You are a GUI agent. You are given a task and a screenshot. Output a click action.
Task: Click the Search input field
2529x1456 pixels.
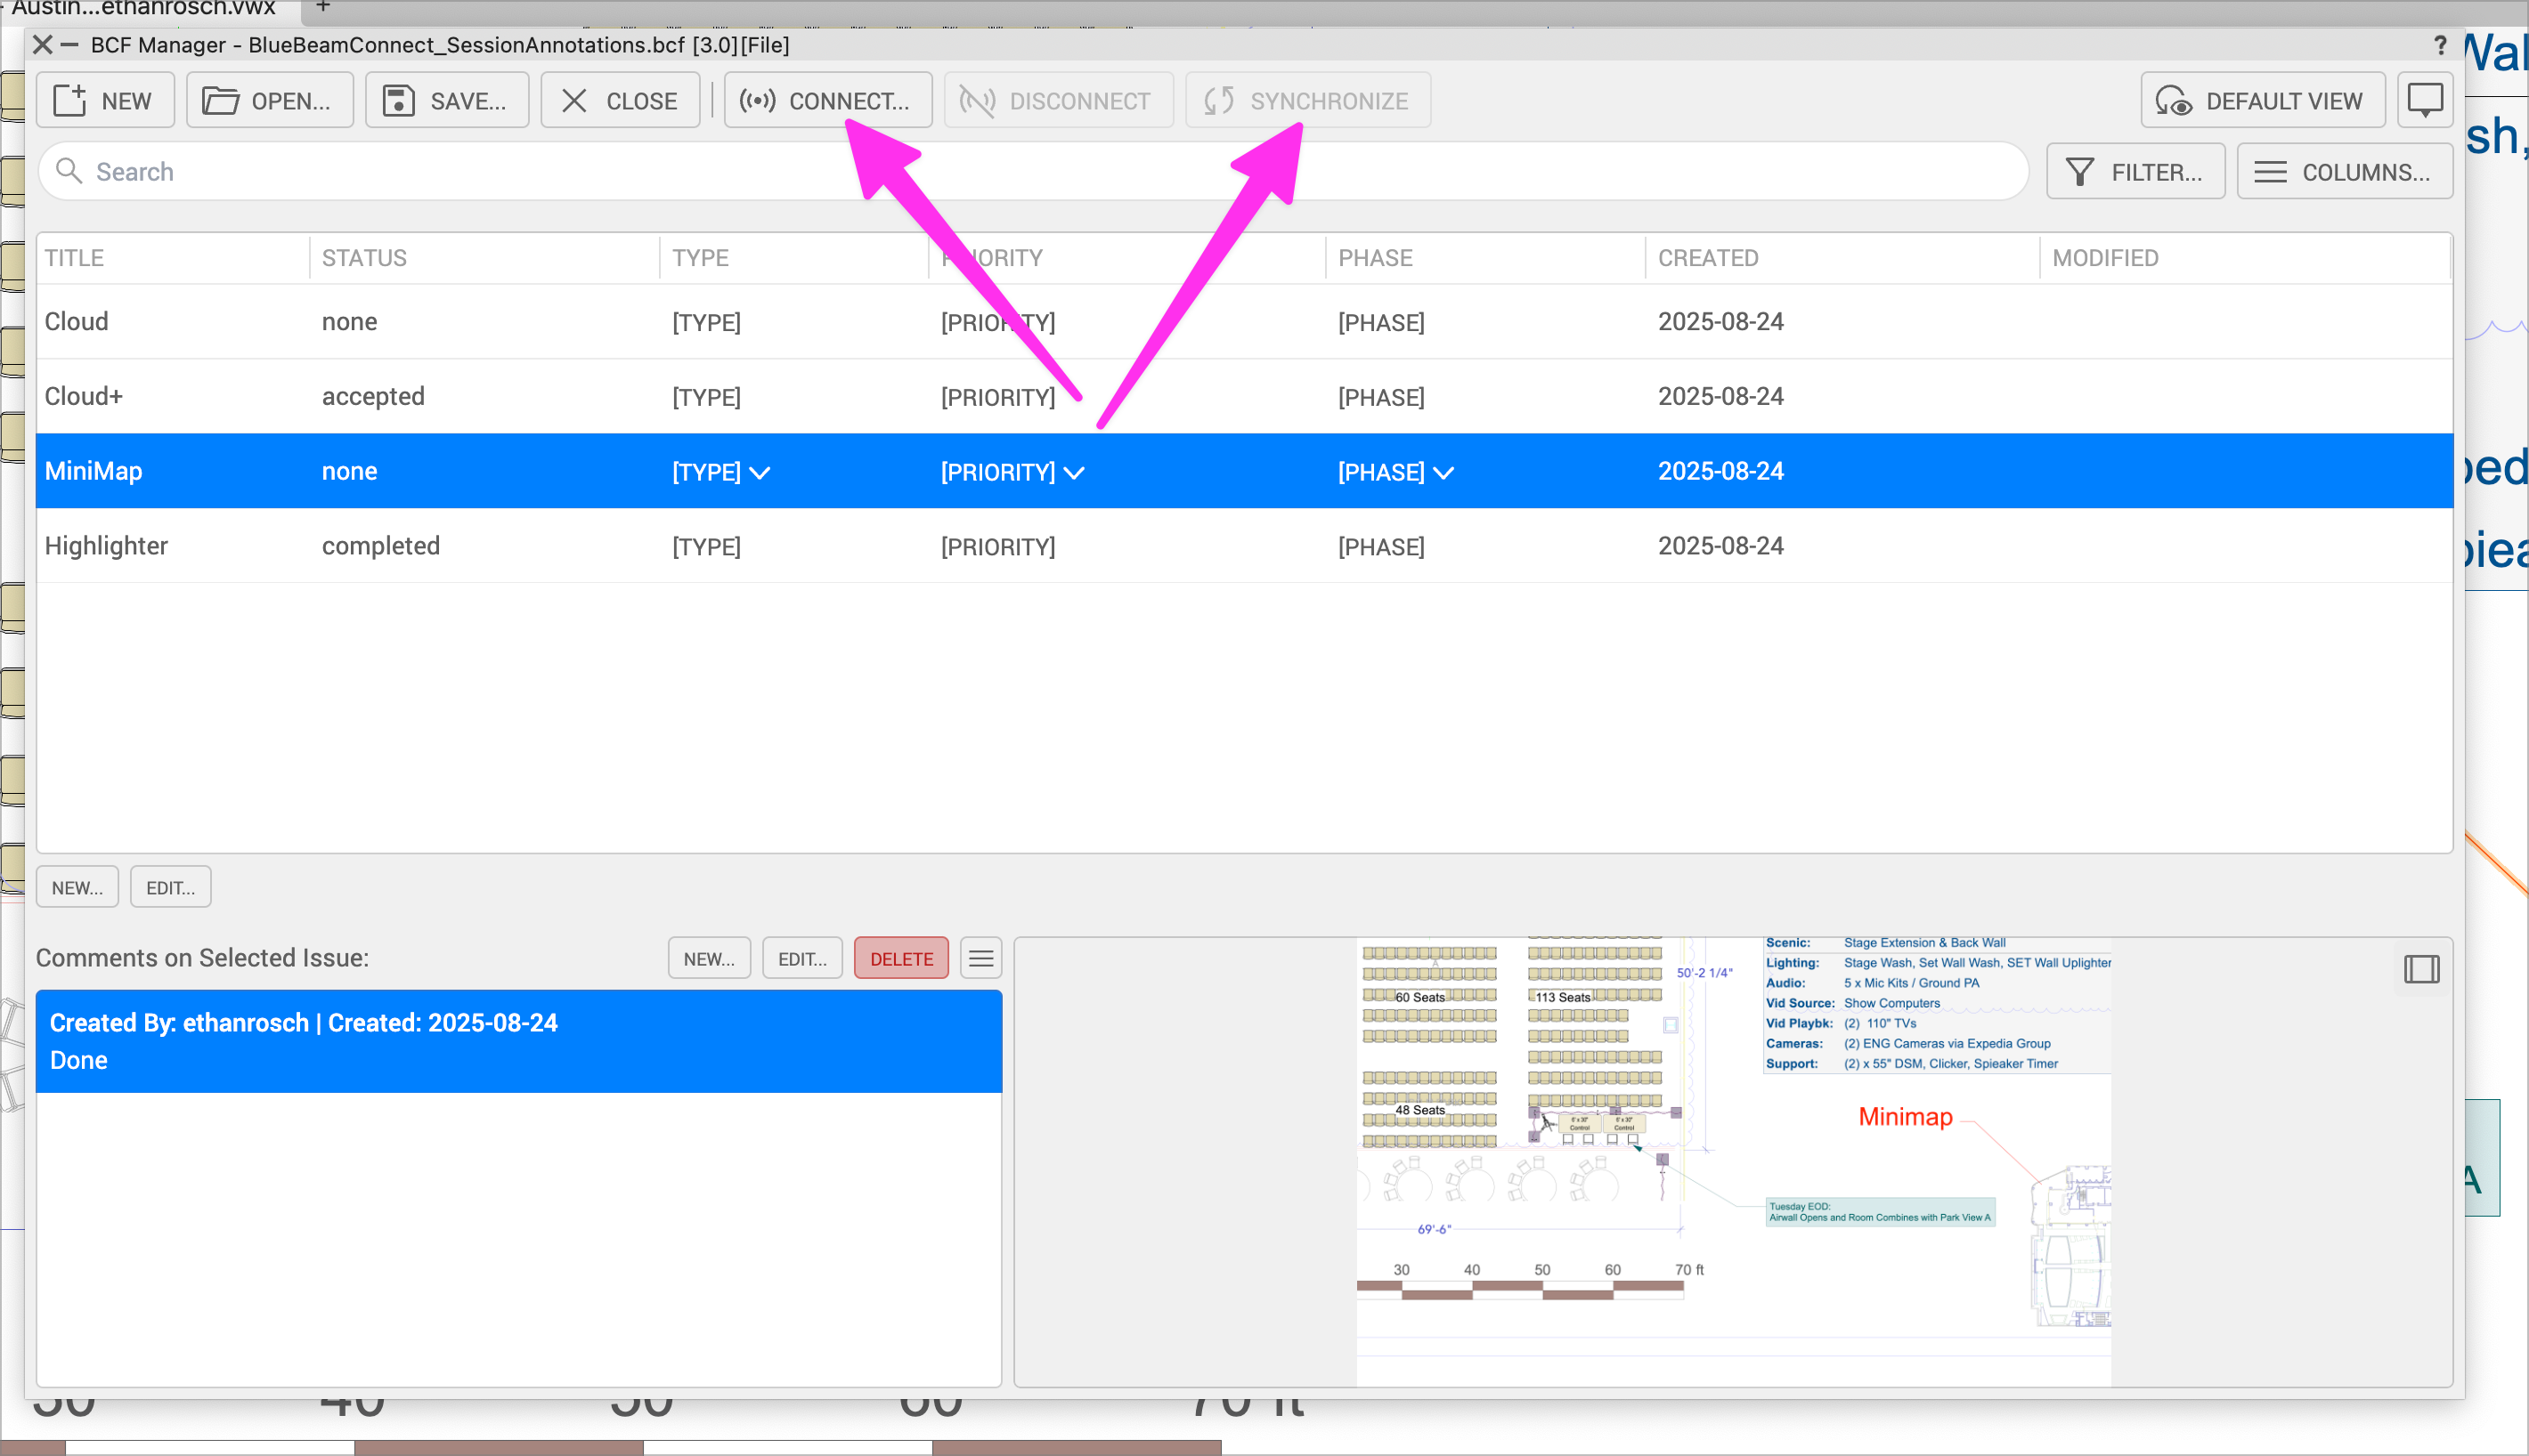(1030, 172)
